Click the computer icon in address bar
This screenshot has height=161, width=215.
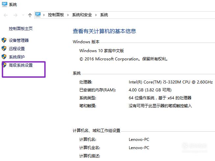coord(38,15)
